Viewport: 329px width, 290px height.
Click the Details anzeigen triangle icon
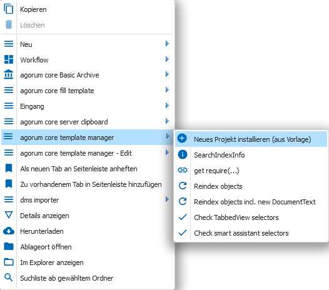tap(9, 215)
